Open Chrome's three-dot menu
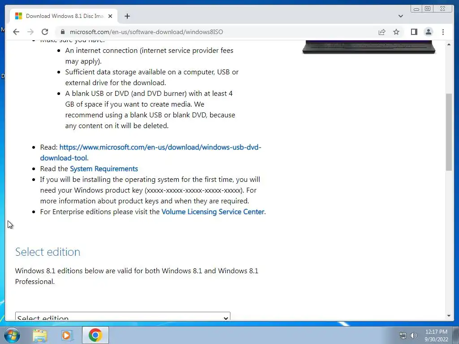The width and height of the screenshot is (459, 344). pyautogui.click(x=443, y=32)
